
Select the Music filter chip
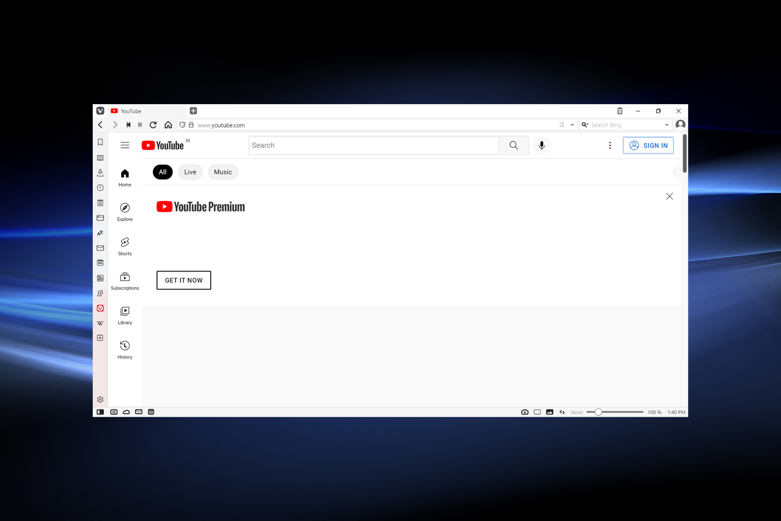pos(223,172)
